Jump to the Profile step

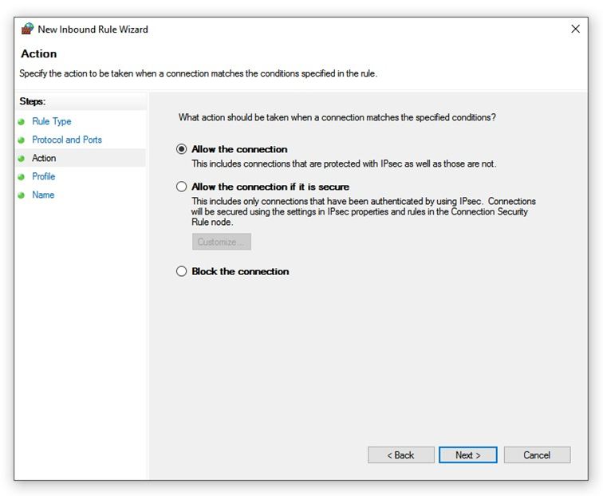(x=43, y=176)
